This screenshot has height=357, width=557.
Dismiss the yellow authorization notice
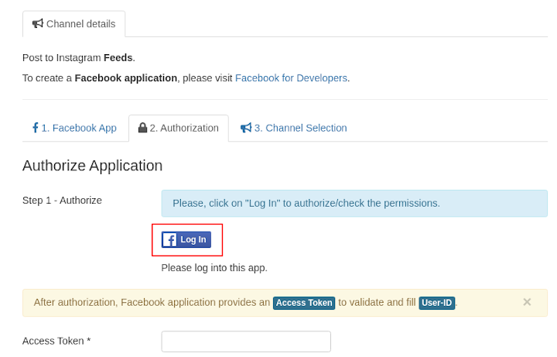point(527,302)
